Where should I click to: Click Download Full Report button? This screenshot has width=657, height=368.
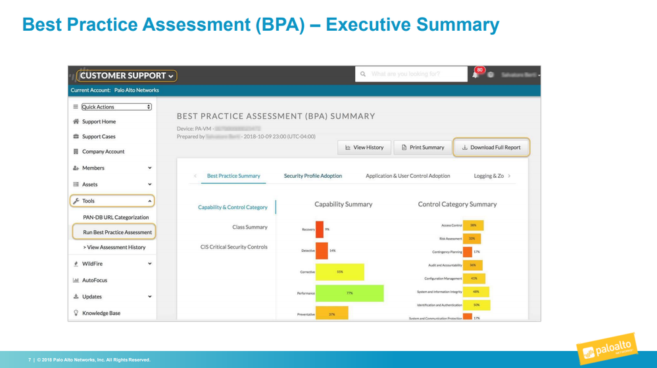point(491,148)
